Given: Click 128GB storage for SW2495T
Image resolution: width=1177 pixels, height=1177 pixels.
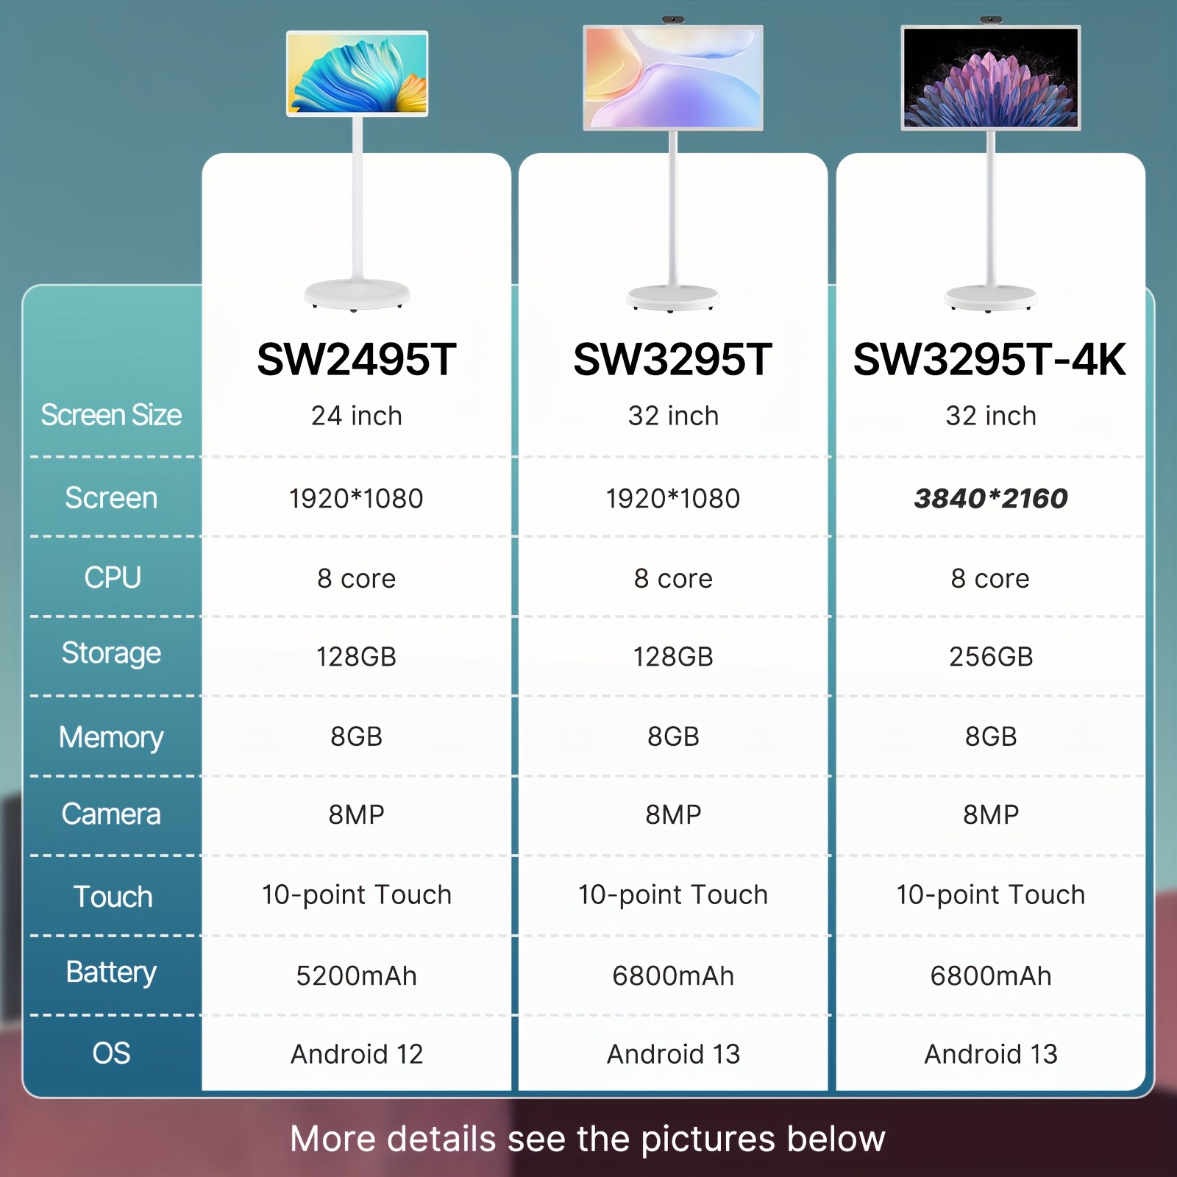Looking at the screenshot, I should click(x=356, y=657).
